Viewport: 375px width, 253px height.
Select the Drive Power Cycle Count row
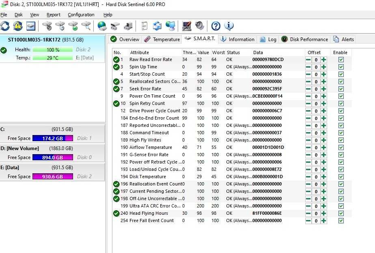(x=232, y=111)
